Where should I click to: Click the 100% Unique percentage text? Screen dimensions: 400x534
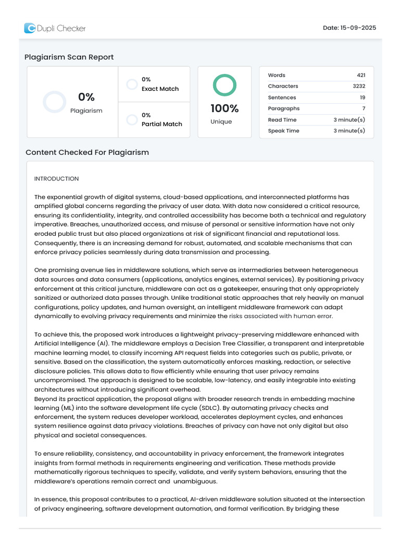[224, 108]
